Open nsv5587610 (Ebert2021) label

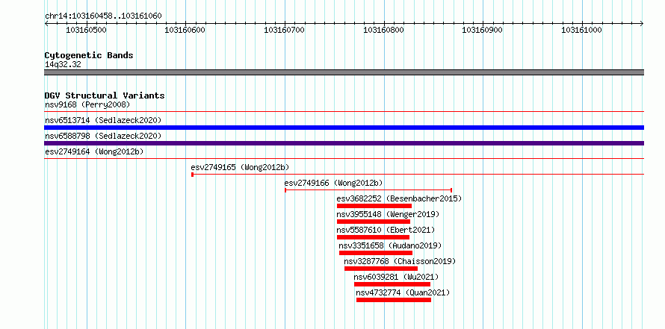(x=386, y=230)
